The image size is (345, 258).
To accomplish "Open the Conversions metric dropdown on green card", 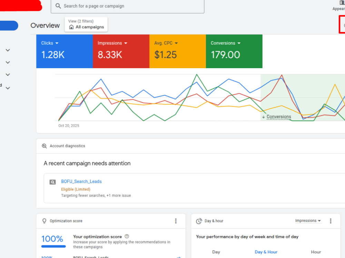I will coord(226,43).
